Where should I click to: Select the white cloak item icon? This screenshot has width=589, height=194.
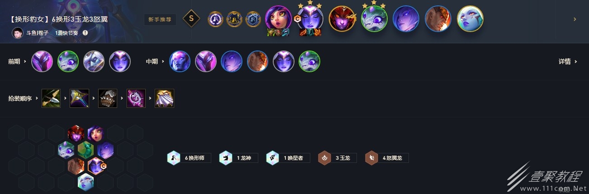164,98
